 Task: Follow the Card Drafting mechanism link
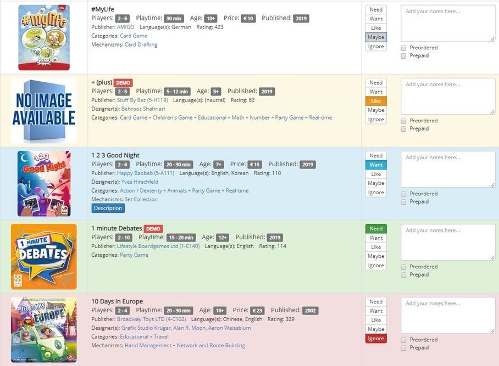point(141,44)
